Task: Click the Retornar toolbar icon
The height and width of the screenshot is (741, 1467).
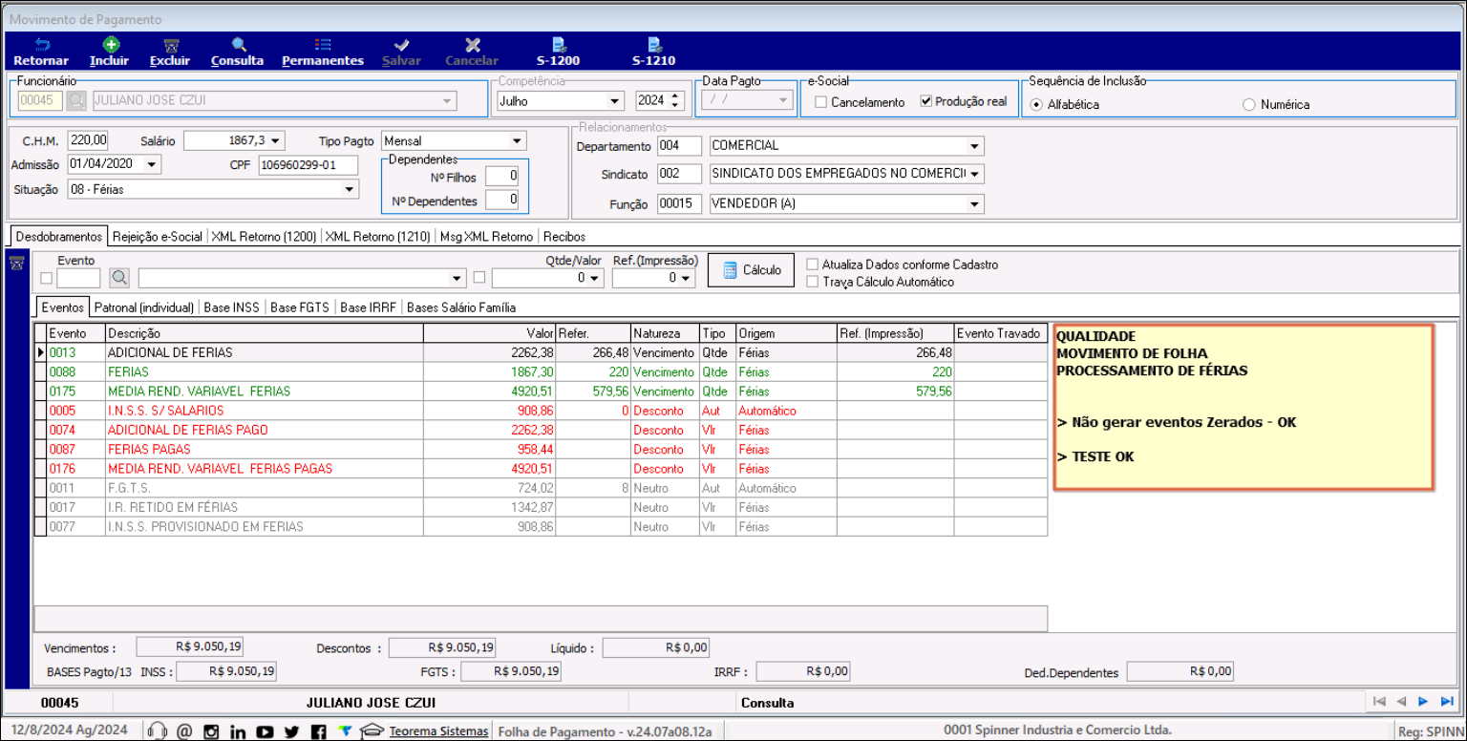Action: click(41, 44)
